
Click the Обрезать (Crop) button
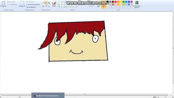pos(30,2)
